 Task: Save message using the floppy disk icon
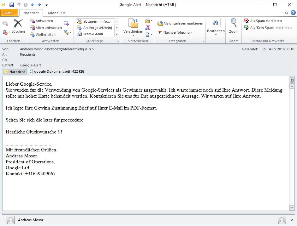(12, 5)
